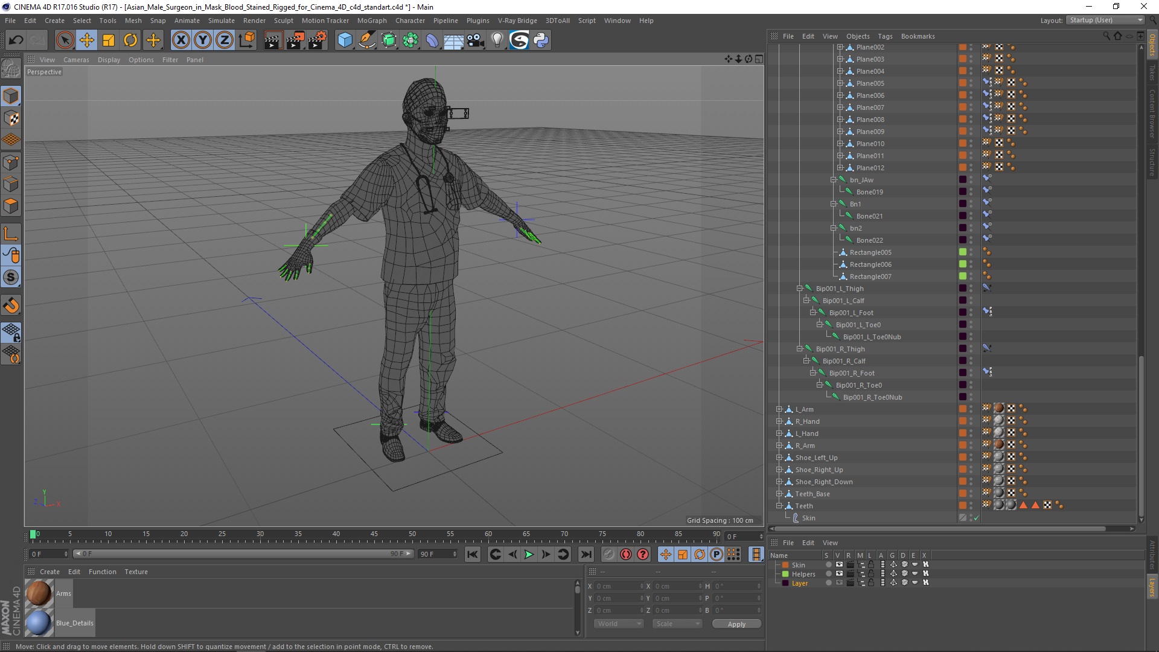Collapse Bip001_R_Thigh hierarchy
1159x652 pixels.
coord(799,349)
